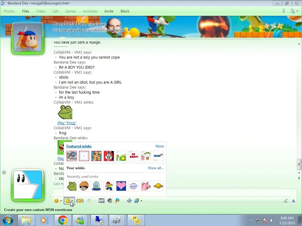Choose the GO AWAY! featured wink

coord(133,156)
